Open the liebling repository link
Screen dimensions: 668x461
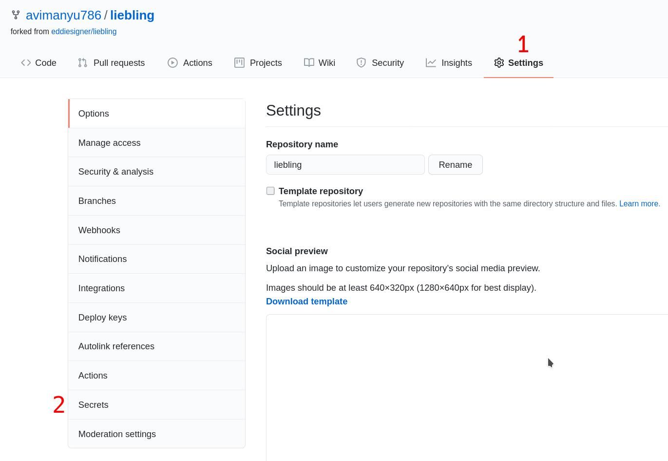[x=132, y=15]
